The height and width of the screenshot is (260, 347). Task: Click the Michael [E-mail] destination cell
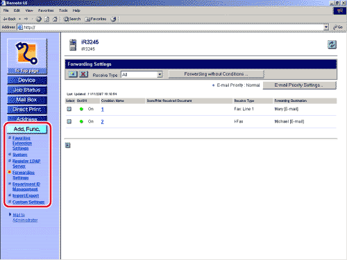(x=289, y=121)
